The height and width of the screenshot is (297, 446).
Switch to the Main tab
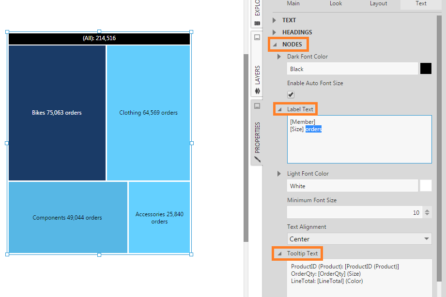click(293, 3)
